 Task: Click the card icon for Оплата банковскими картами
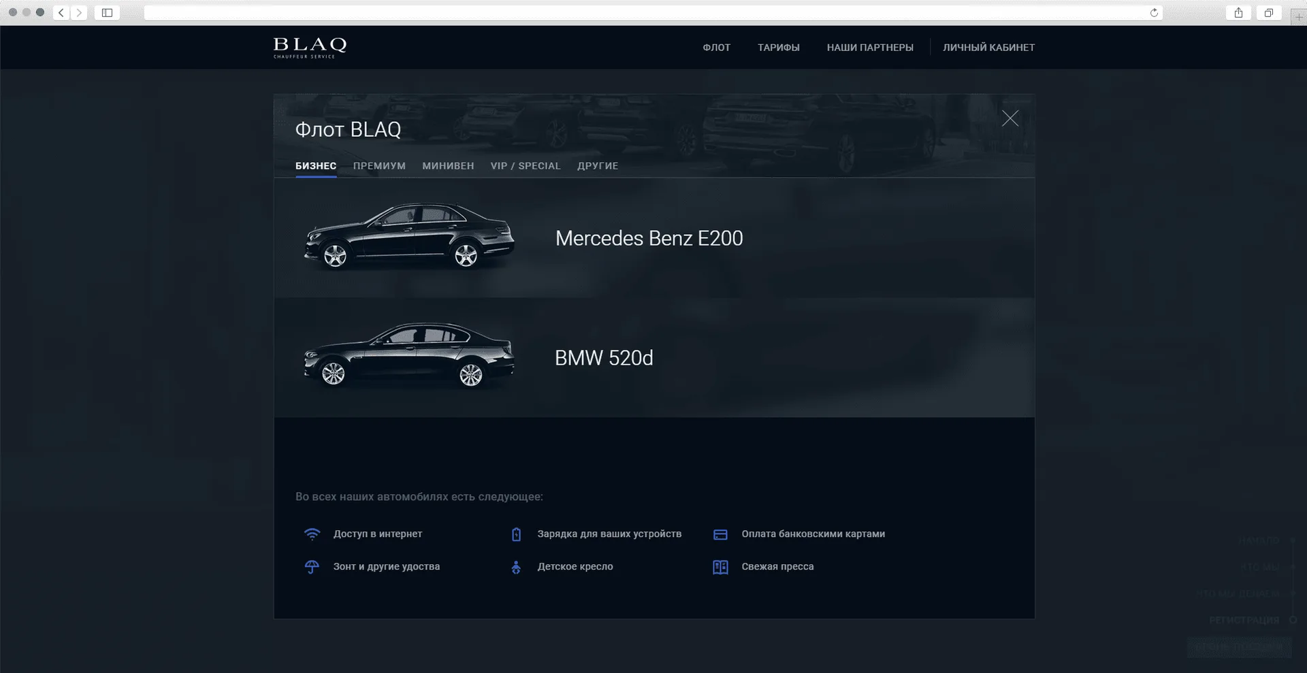tap(720, 534)
